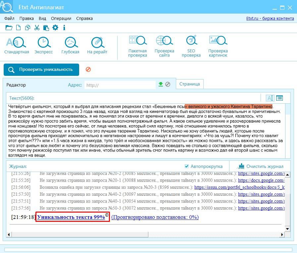Open settings via gear icon
Image resolution: width=297 pixels, height=253 pixels.
click(55, 27)
